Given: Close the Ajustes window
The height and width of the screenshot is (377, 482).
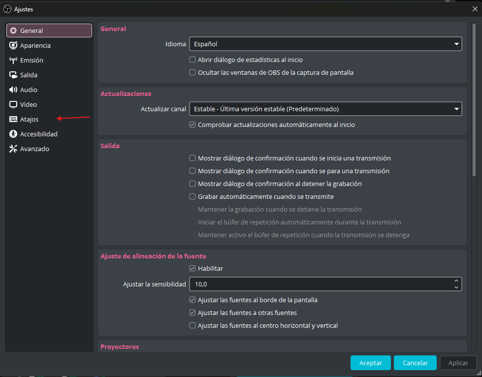Looking at the screenshot, I should (x=475, y=9).
